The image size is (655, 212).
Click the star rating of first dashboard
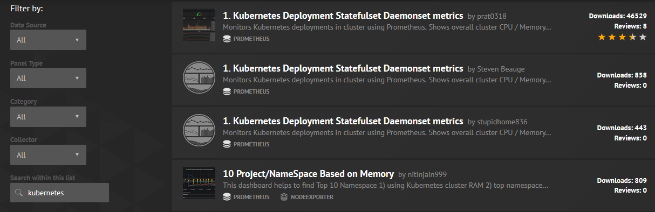[622, 37]
